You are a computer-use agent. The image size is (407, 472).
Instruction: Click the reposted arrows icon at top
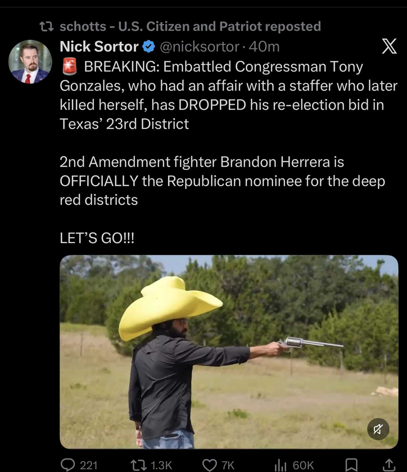[x=47, y=27]
